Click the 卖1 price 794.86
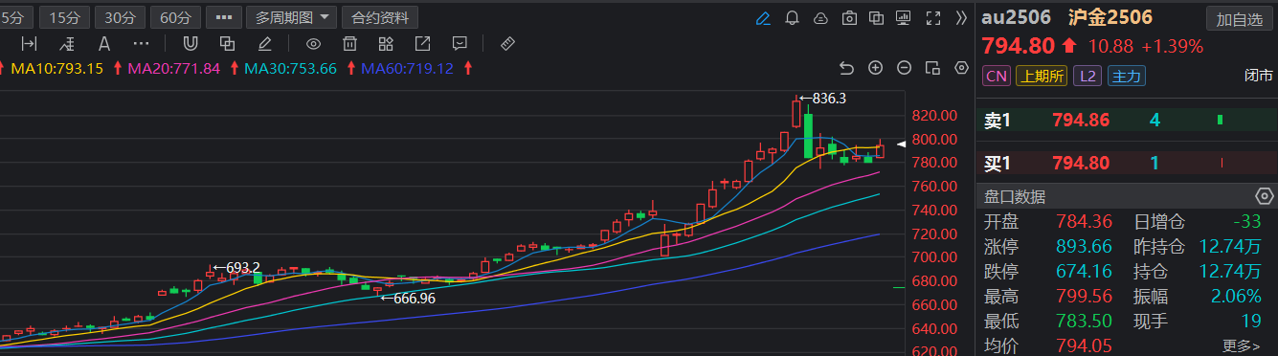The width and height of the screenshot is (1278, 356). (x=1081, y=121)
